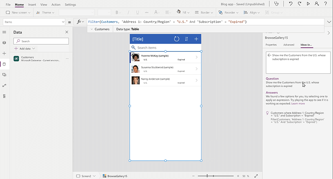Click fit-to-window icon near zoom
Image resolution: width=333 pixels, height=179 pixels.
click(256, 176)
